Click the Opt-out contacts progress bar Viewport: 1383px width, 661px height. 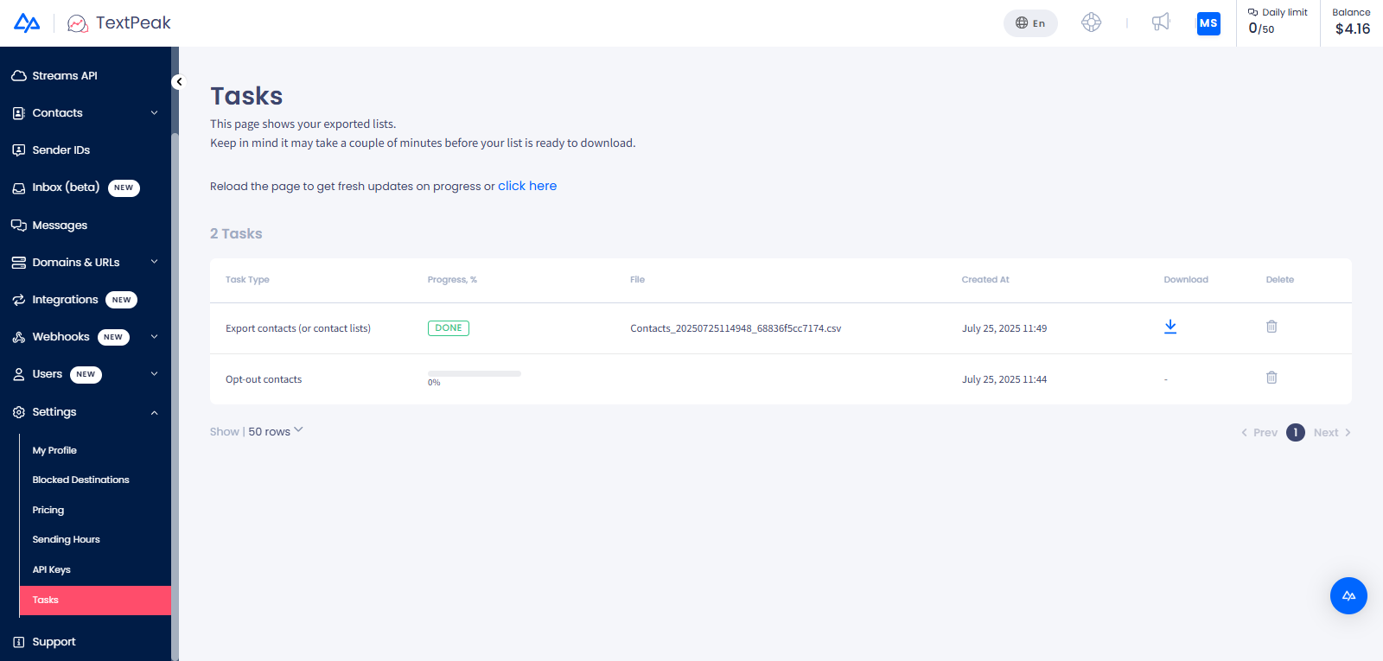[475, 374]
